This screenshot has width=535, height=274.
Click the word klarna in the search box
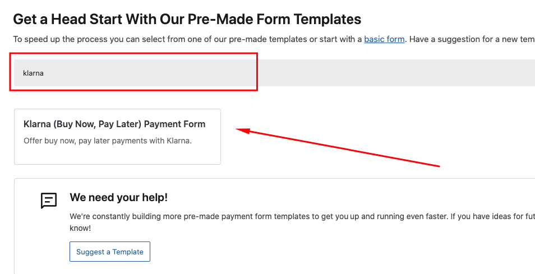33,73
